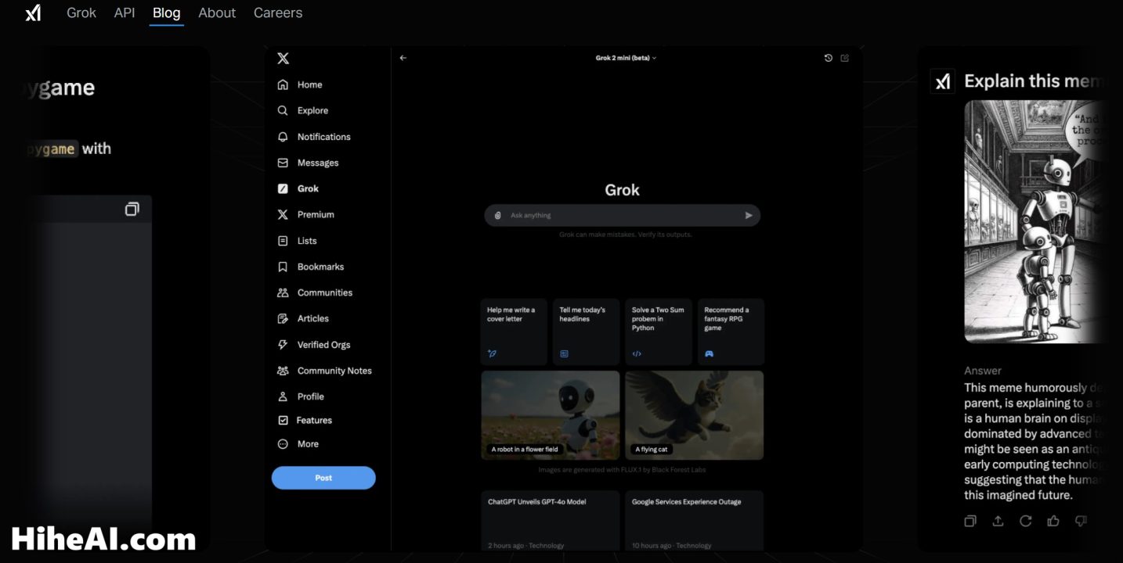Image resolution: width=1123 pixels, height=563 pixels.
Task: Click 'Images are generated with FLUX.1' text
Action: coord(623,470)
